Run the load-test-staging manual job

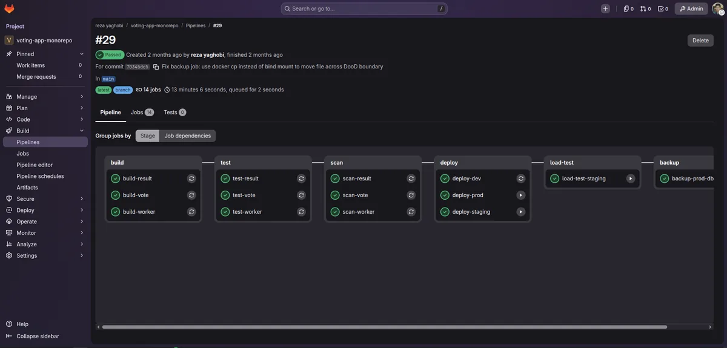coord(630,179)
